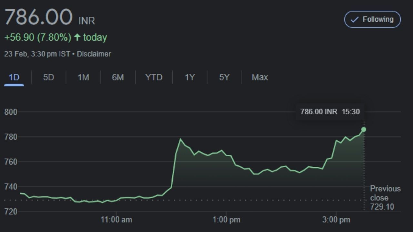Open the Disclaimer link
Screen dimensions: 413x232
[x=94, y=54]
